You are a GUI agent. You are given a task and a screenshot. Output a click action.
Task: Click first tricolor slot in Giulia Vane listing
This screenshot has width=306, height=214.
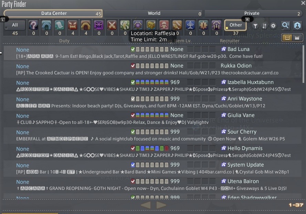[x=138, y=115]
